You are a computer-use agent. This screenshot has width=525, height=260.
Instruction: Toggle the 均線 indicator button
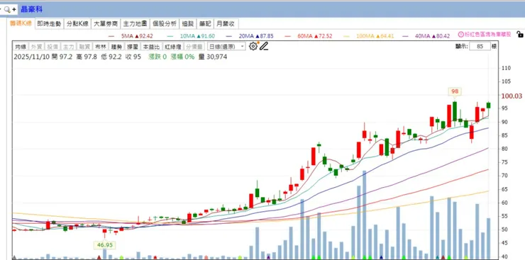point(21,47)
